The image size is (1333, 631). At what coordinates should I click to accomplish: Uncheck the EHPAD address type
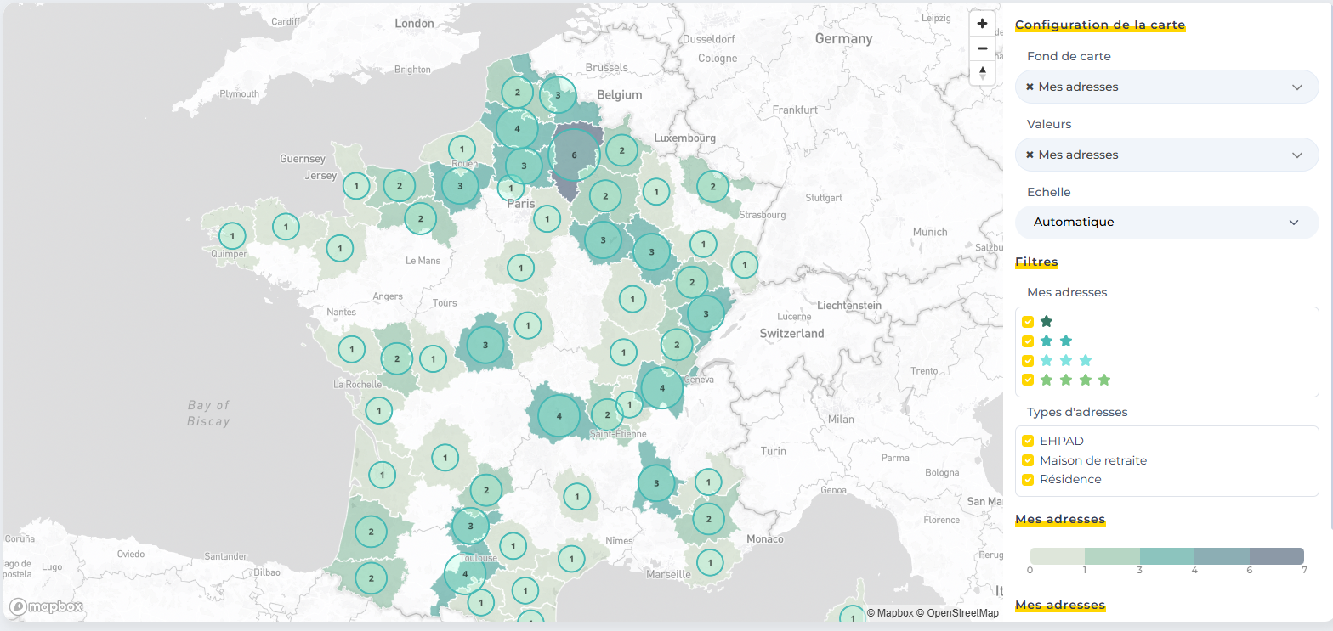(1028, 441)
